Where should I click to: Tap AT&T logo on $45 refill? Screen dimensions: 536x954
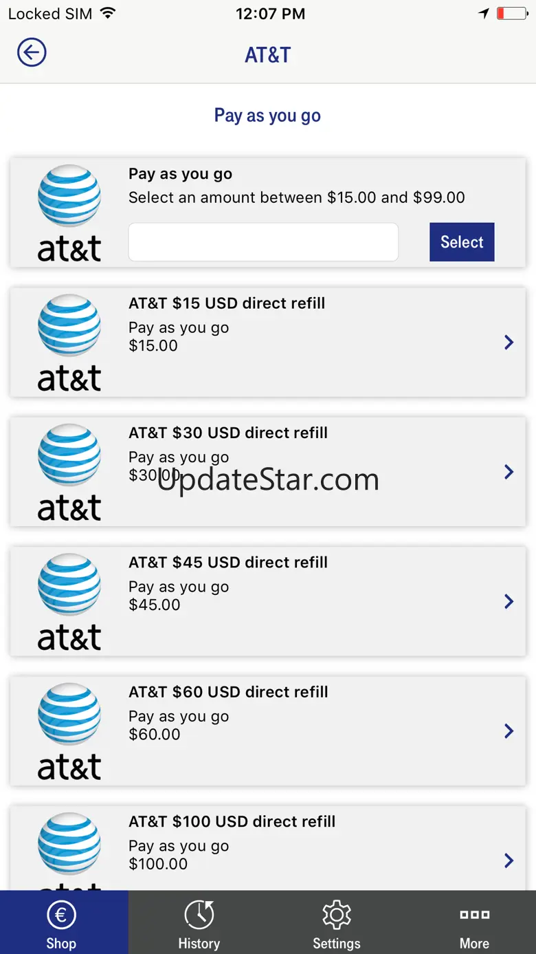[69, 602]
